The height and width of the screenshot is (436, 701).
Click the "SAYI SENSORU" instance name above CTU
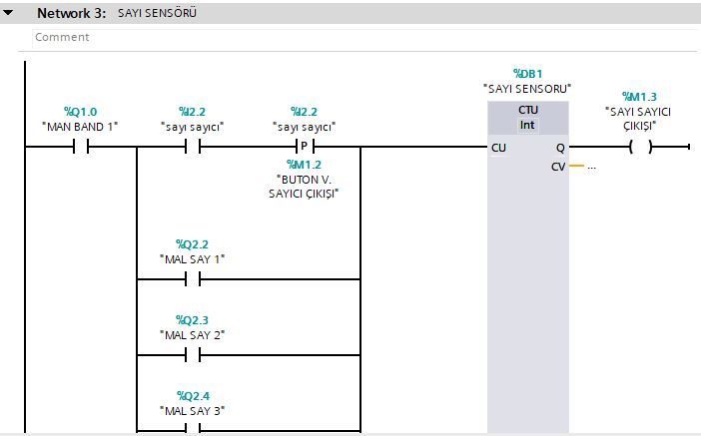[x=527, y=89]
